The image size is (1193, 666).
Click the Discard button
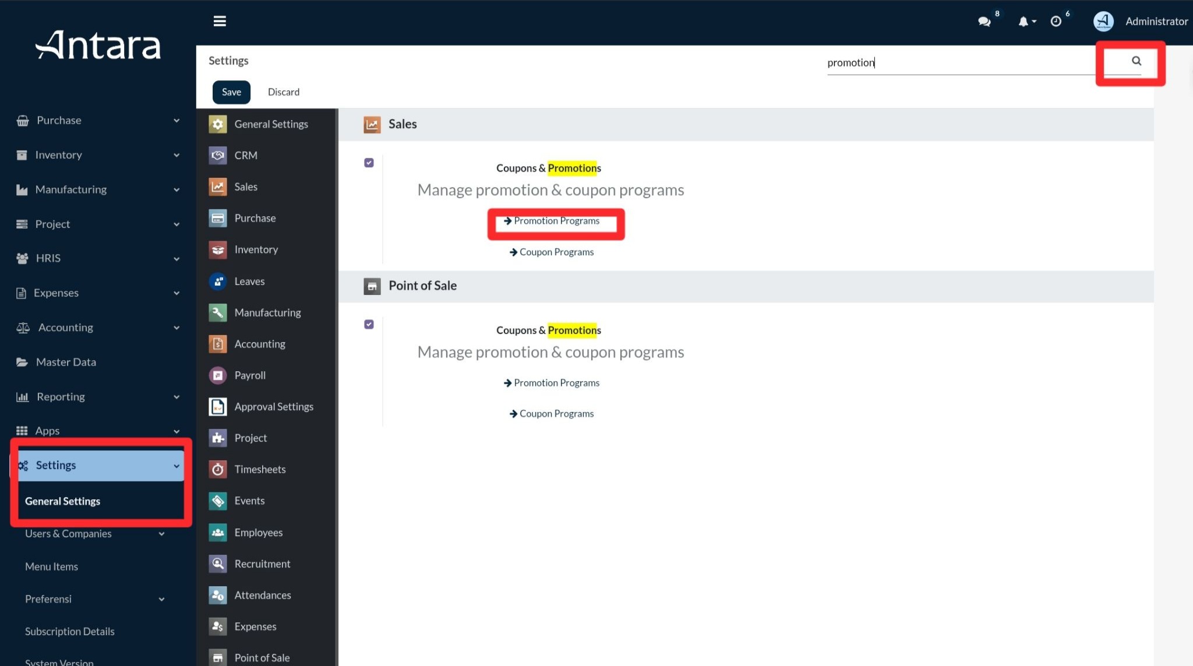coord(284,92)
